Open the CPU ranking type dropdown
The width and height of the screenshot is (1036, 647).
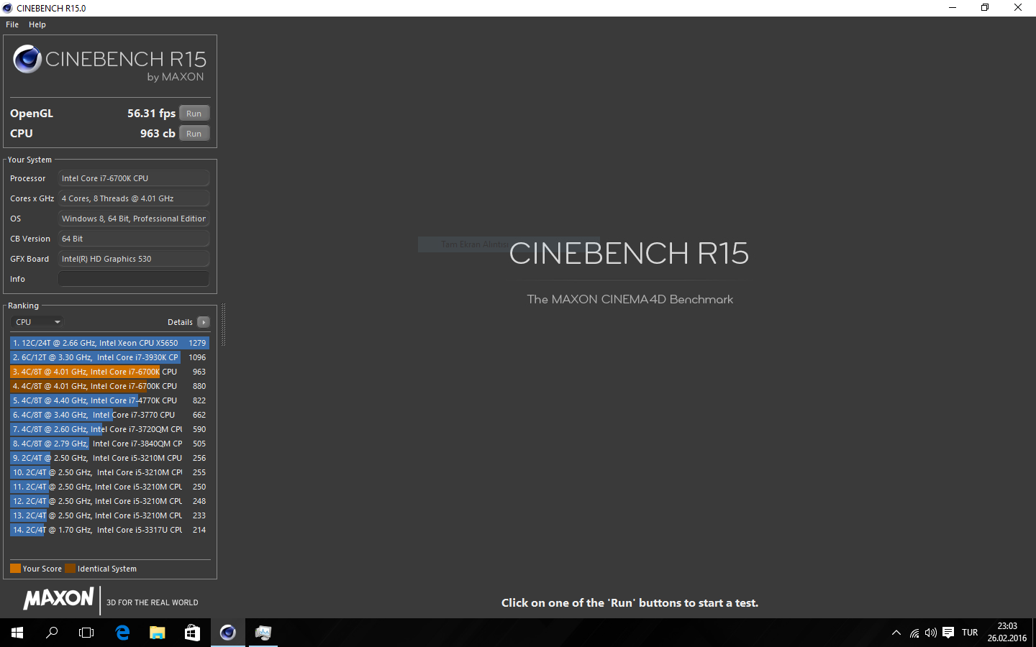click(x=37, y=322)
